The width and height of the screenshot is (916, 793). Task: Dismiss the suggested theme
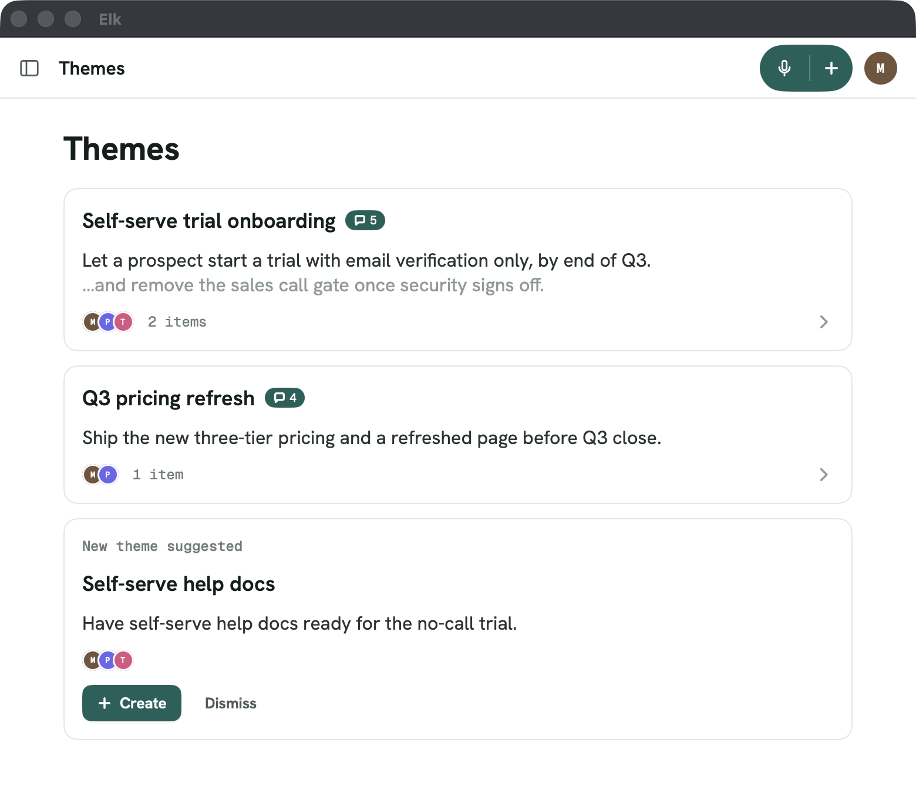(x=231, y=703)
